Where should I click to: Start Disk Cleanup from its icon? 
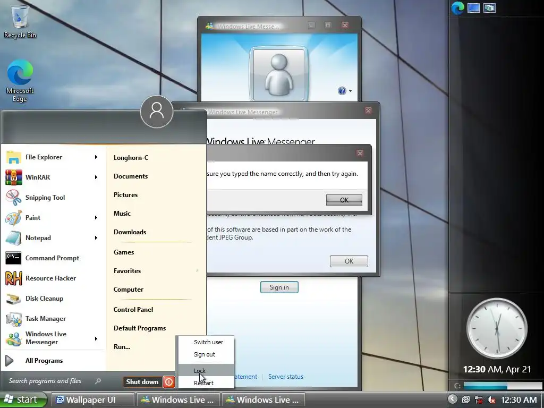click(13, 299)
